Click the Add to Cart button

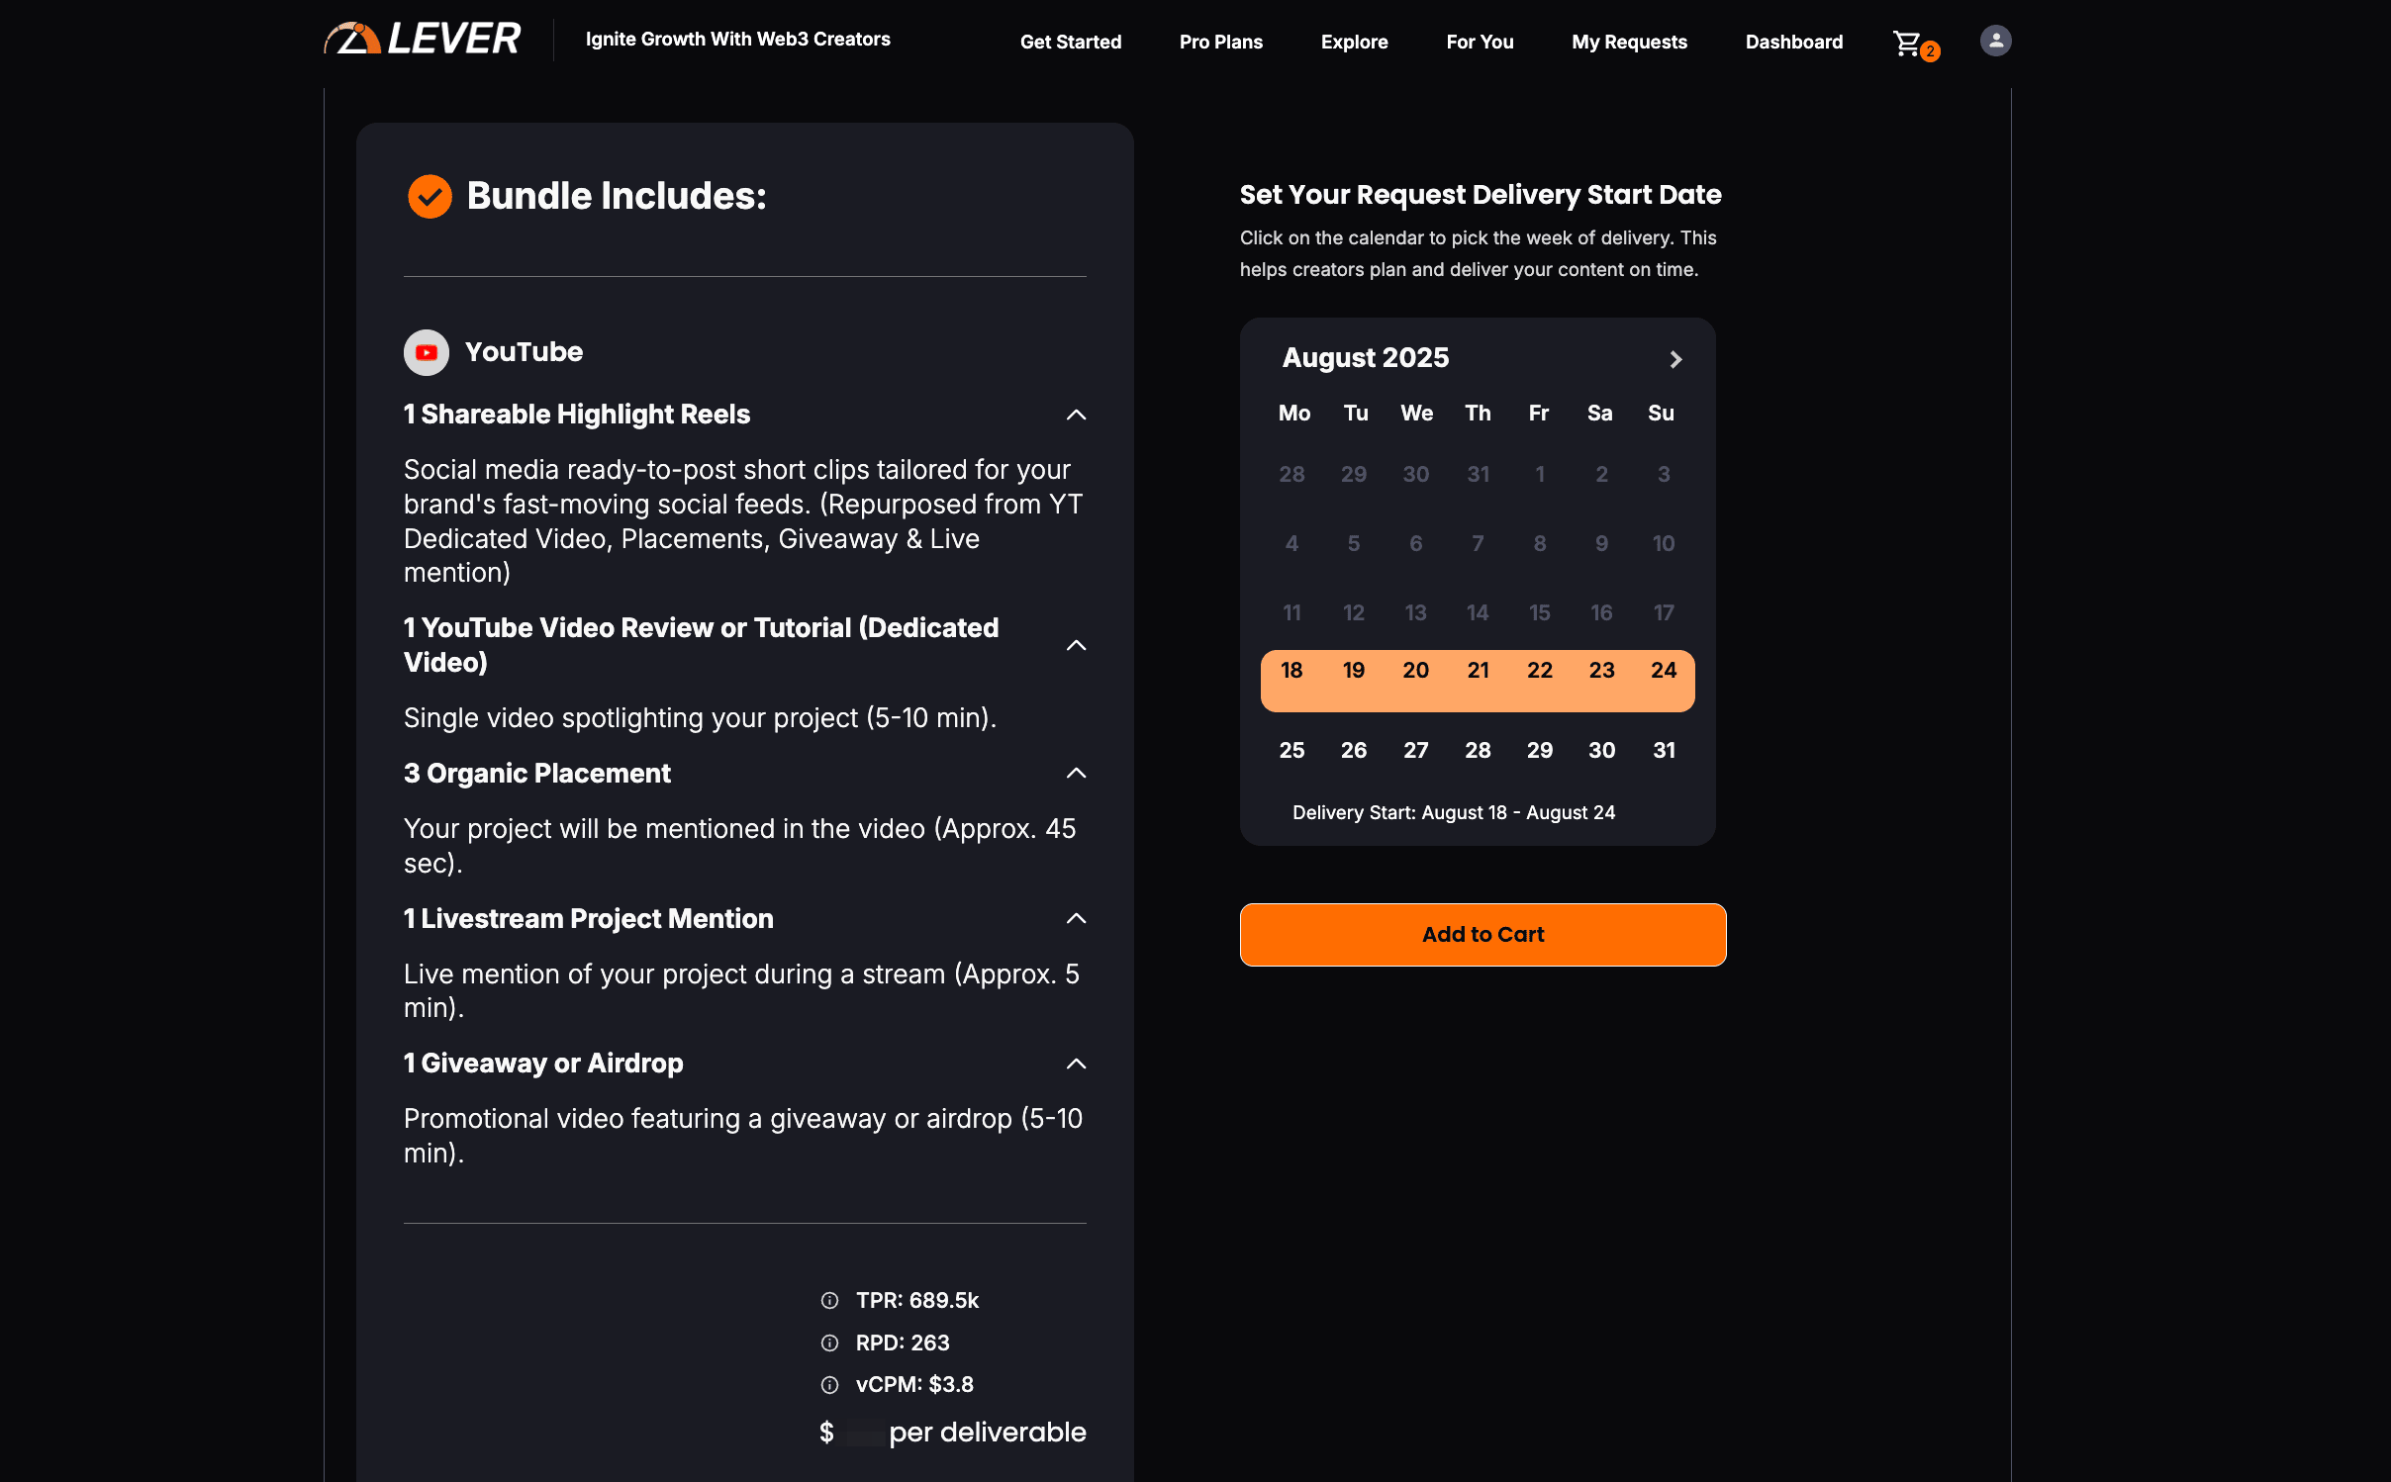pos(1482,934)
